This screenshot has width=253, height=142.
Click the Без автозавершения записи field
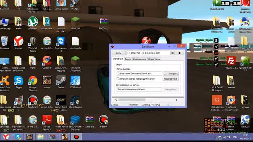coord(139,90)
